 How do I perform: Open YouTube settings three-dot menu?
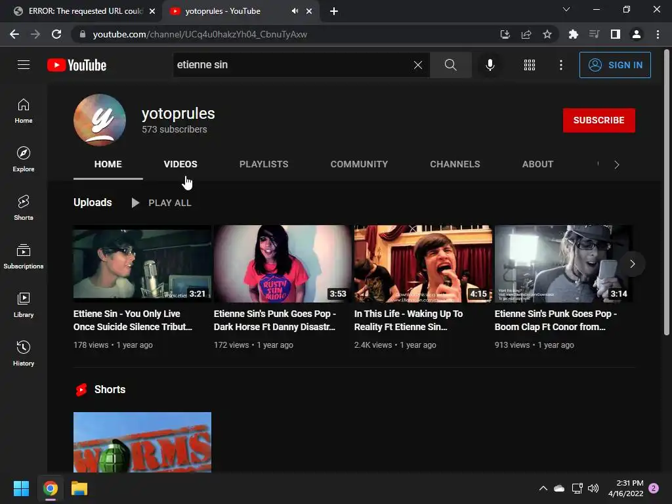coord(560,65)
